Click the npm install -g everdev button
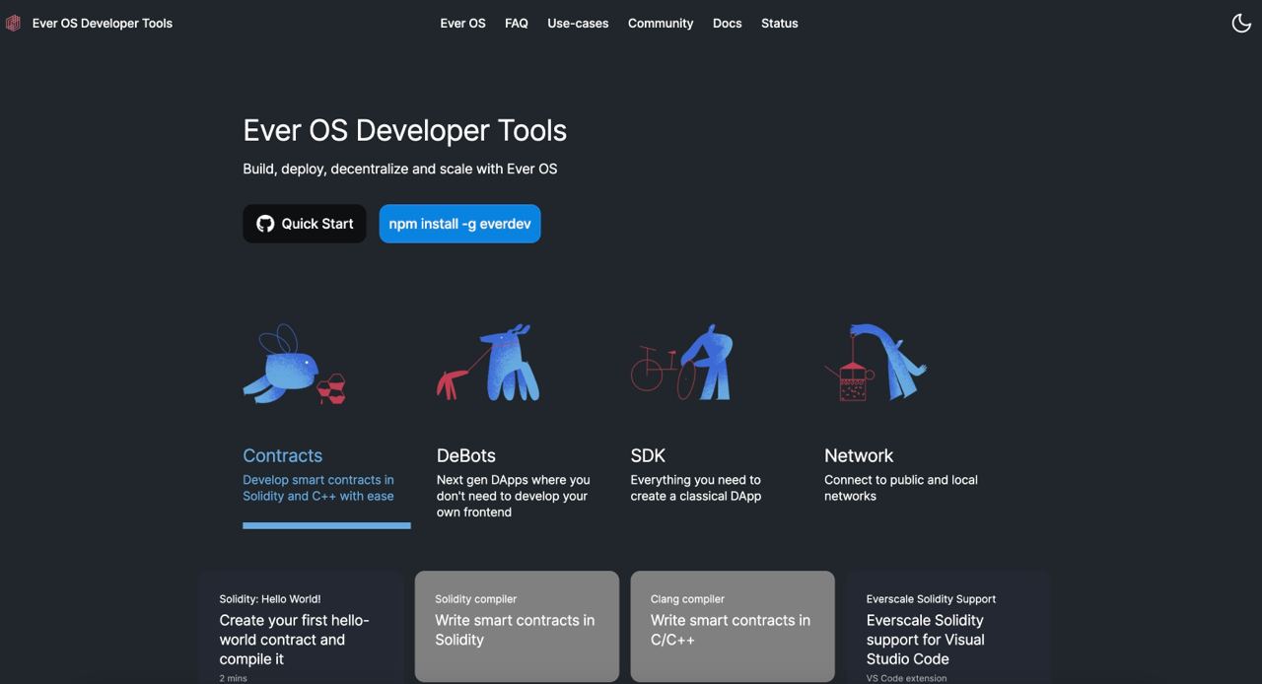The image size is (1262, 684). [459, 224]
